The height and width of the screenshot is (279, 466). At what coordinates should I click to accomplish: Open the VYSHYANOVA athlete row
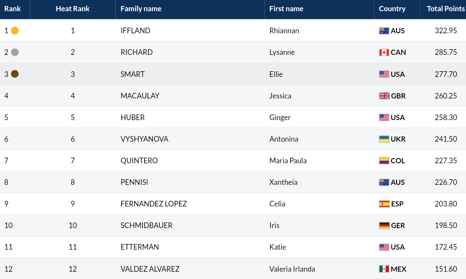pyautogui.click(x=233, y=139)
